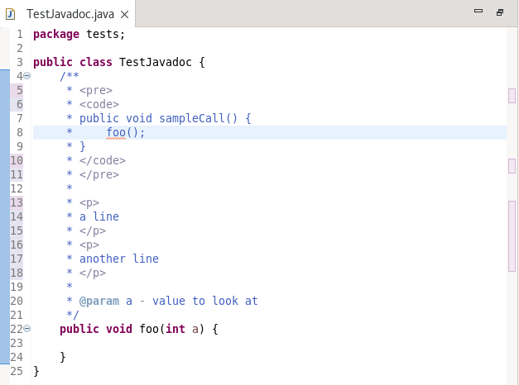Click the 'void' keyword on line 22

pos(119,329)
